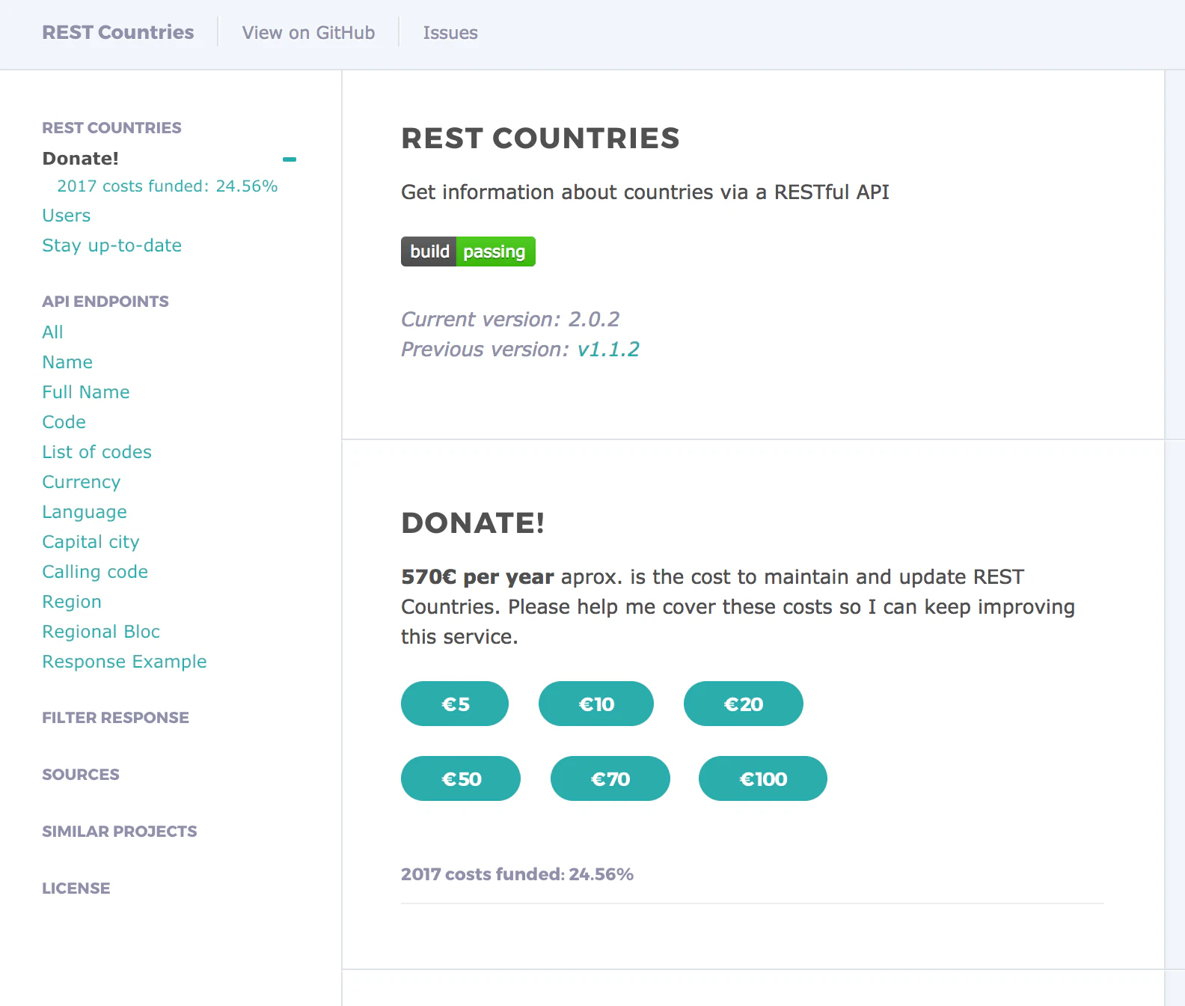This screenshot has width=1185, height=1006.
Task: Select the €70 donation button
Action: tap(610, 778)
